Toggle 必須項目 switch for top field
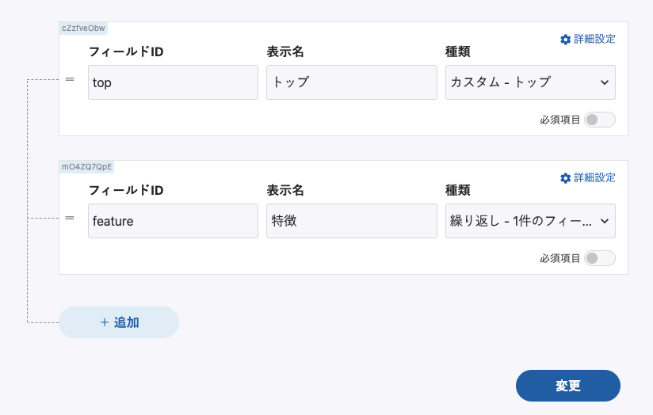 [599, 120]
